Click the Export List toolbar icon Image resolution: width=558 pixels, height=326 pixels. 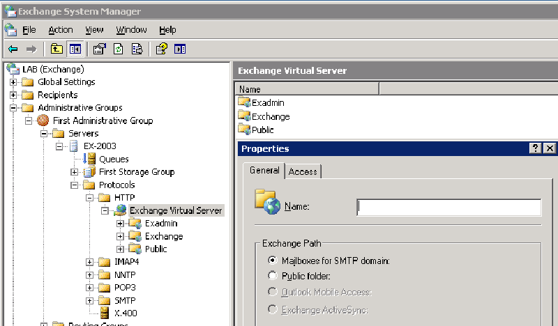137,49
